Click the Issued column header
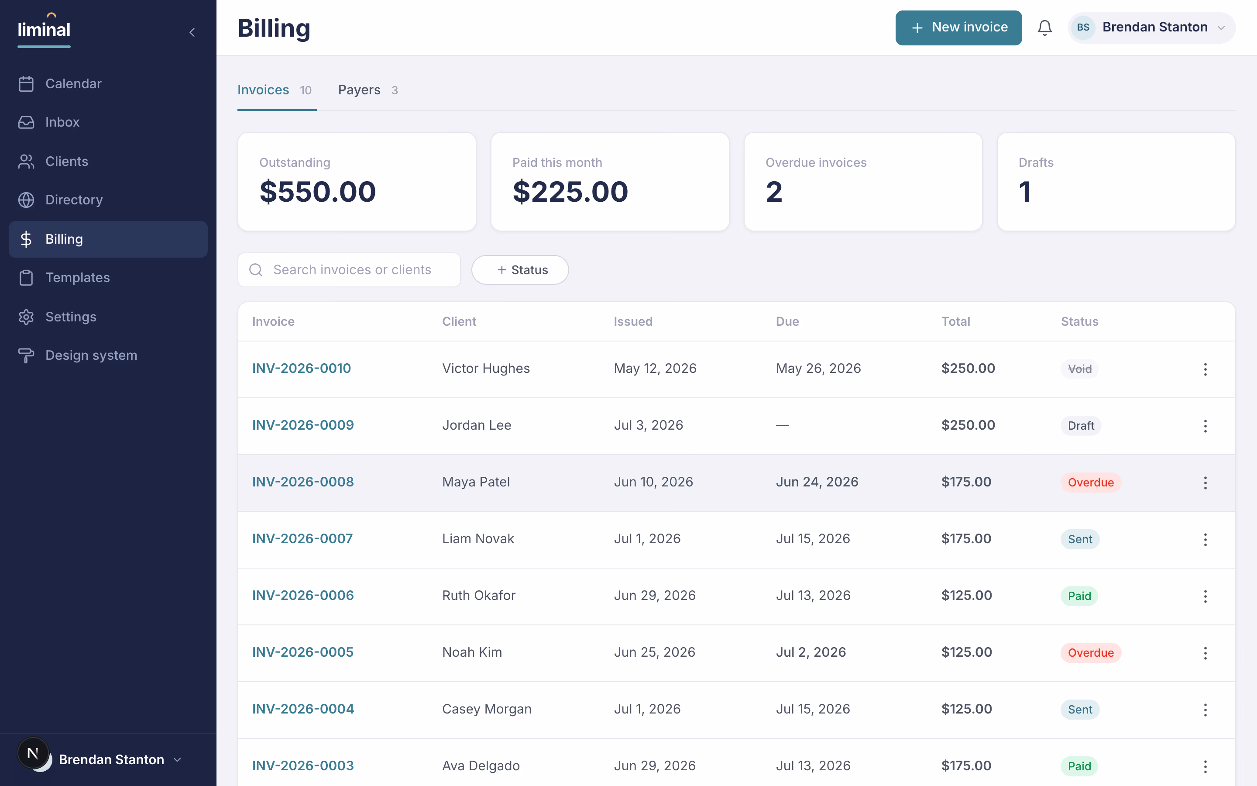 tap(633, 322)
